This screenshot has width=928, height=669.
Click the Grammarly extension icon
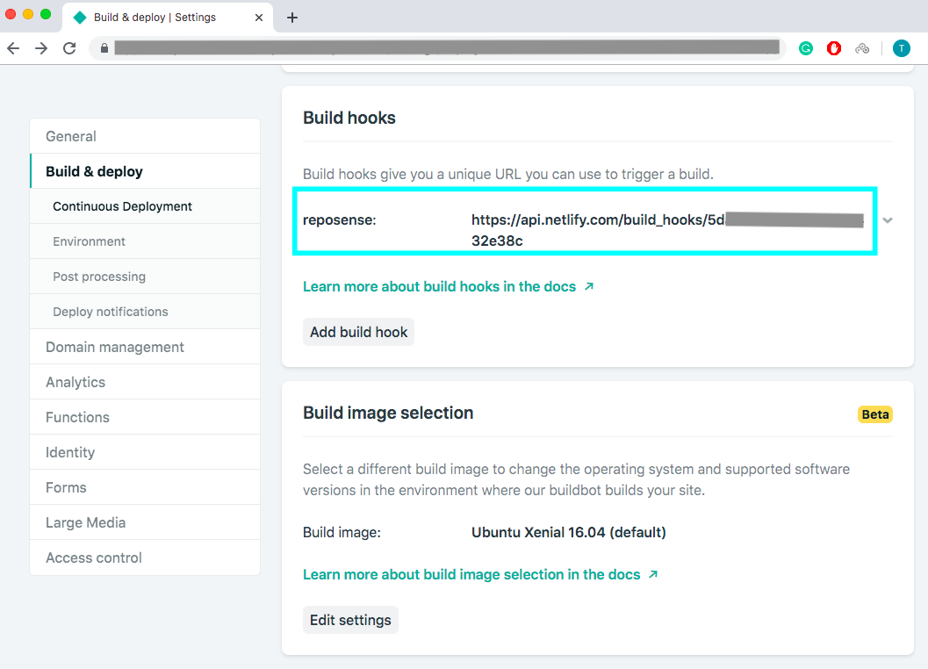click(805, 48)
